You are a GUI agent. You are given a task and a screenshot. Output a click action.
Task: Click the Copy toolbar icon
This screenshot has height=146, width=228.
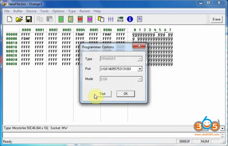click(x=40, y=19)
